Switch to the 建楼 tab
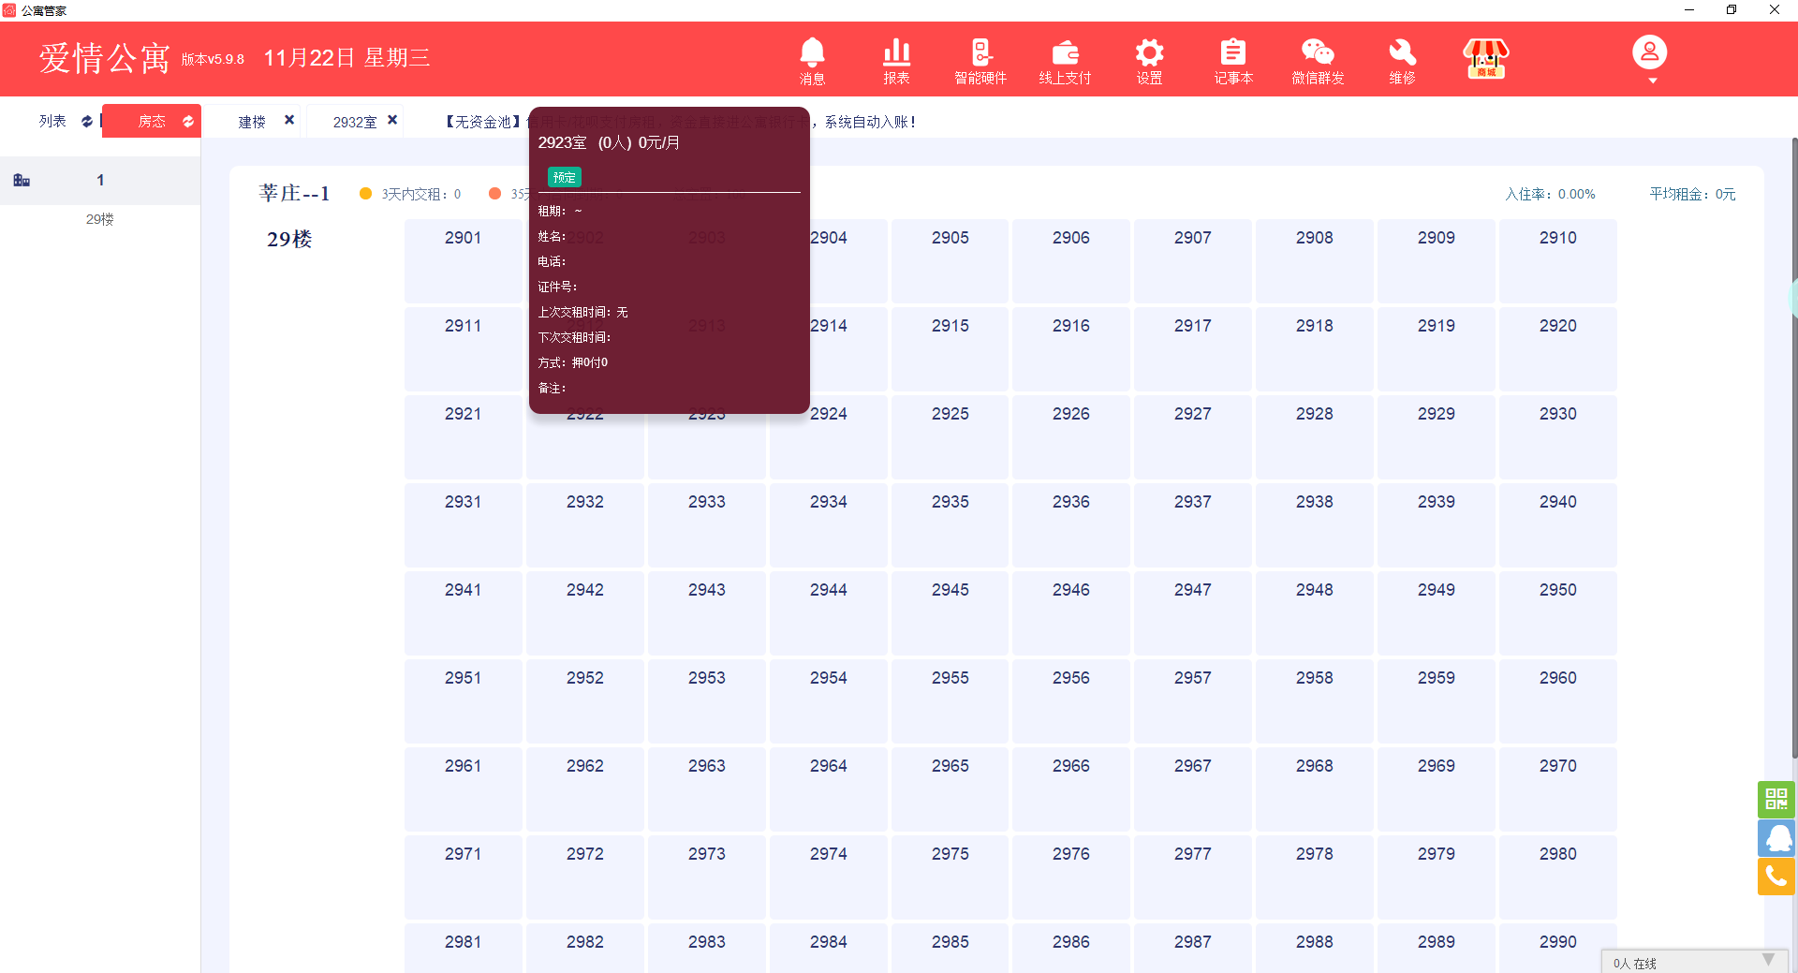This screenshot has width=1798, height=973. [252, 122]
